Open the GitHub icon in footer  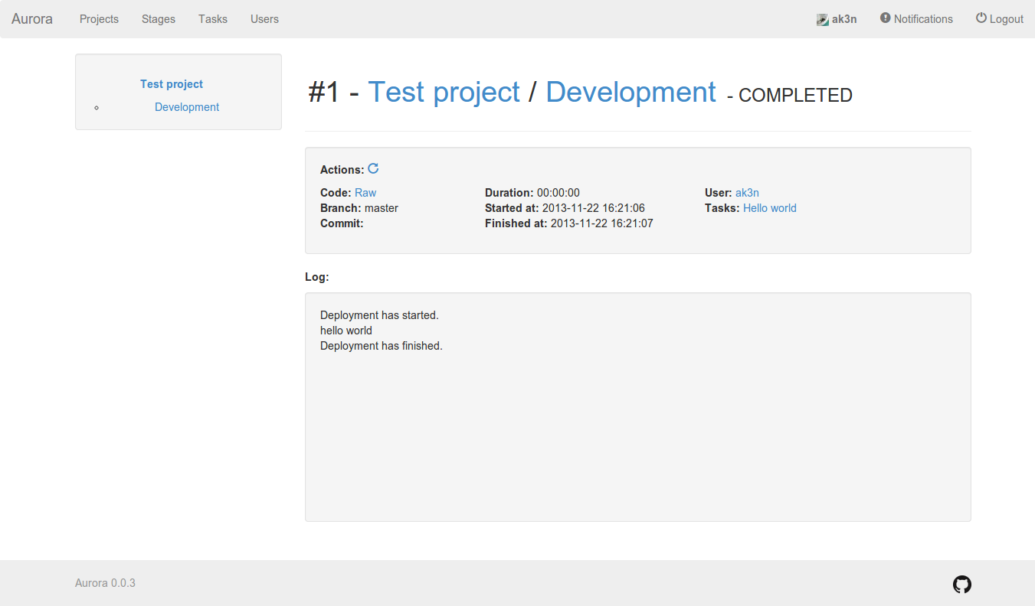coord(961,585)
